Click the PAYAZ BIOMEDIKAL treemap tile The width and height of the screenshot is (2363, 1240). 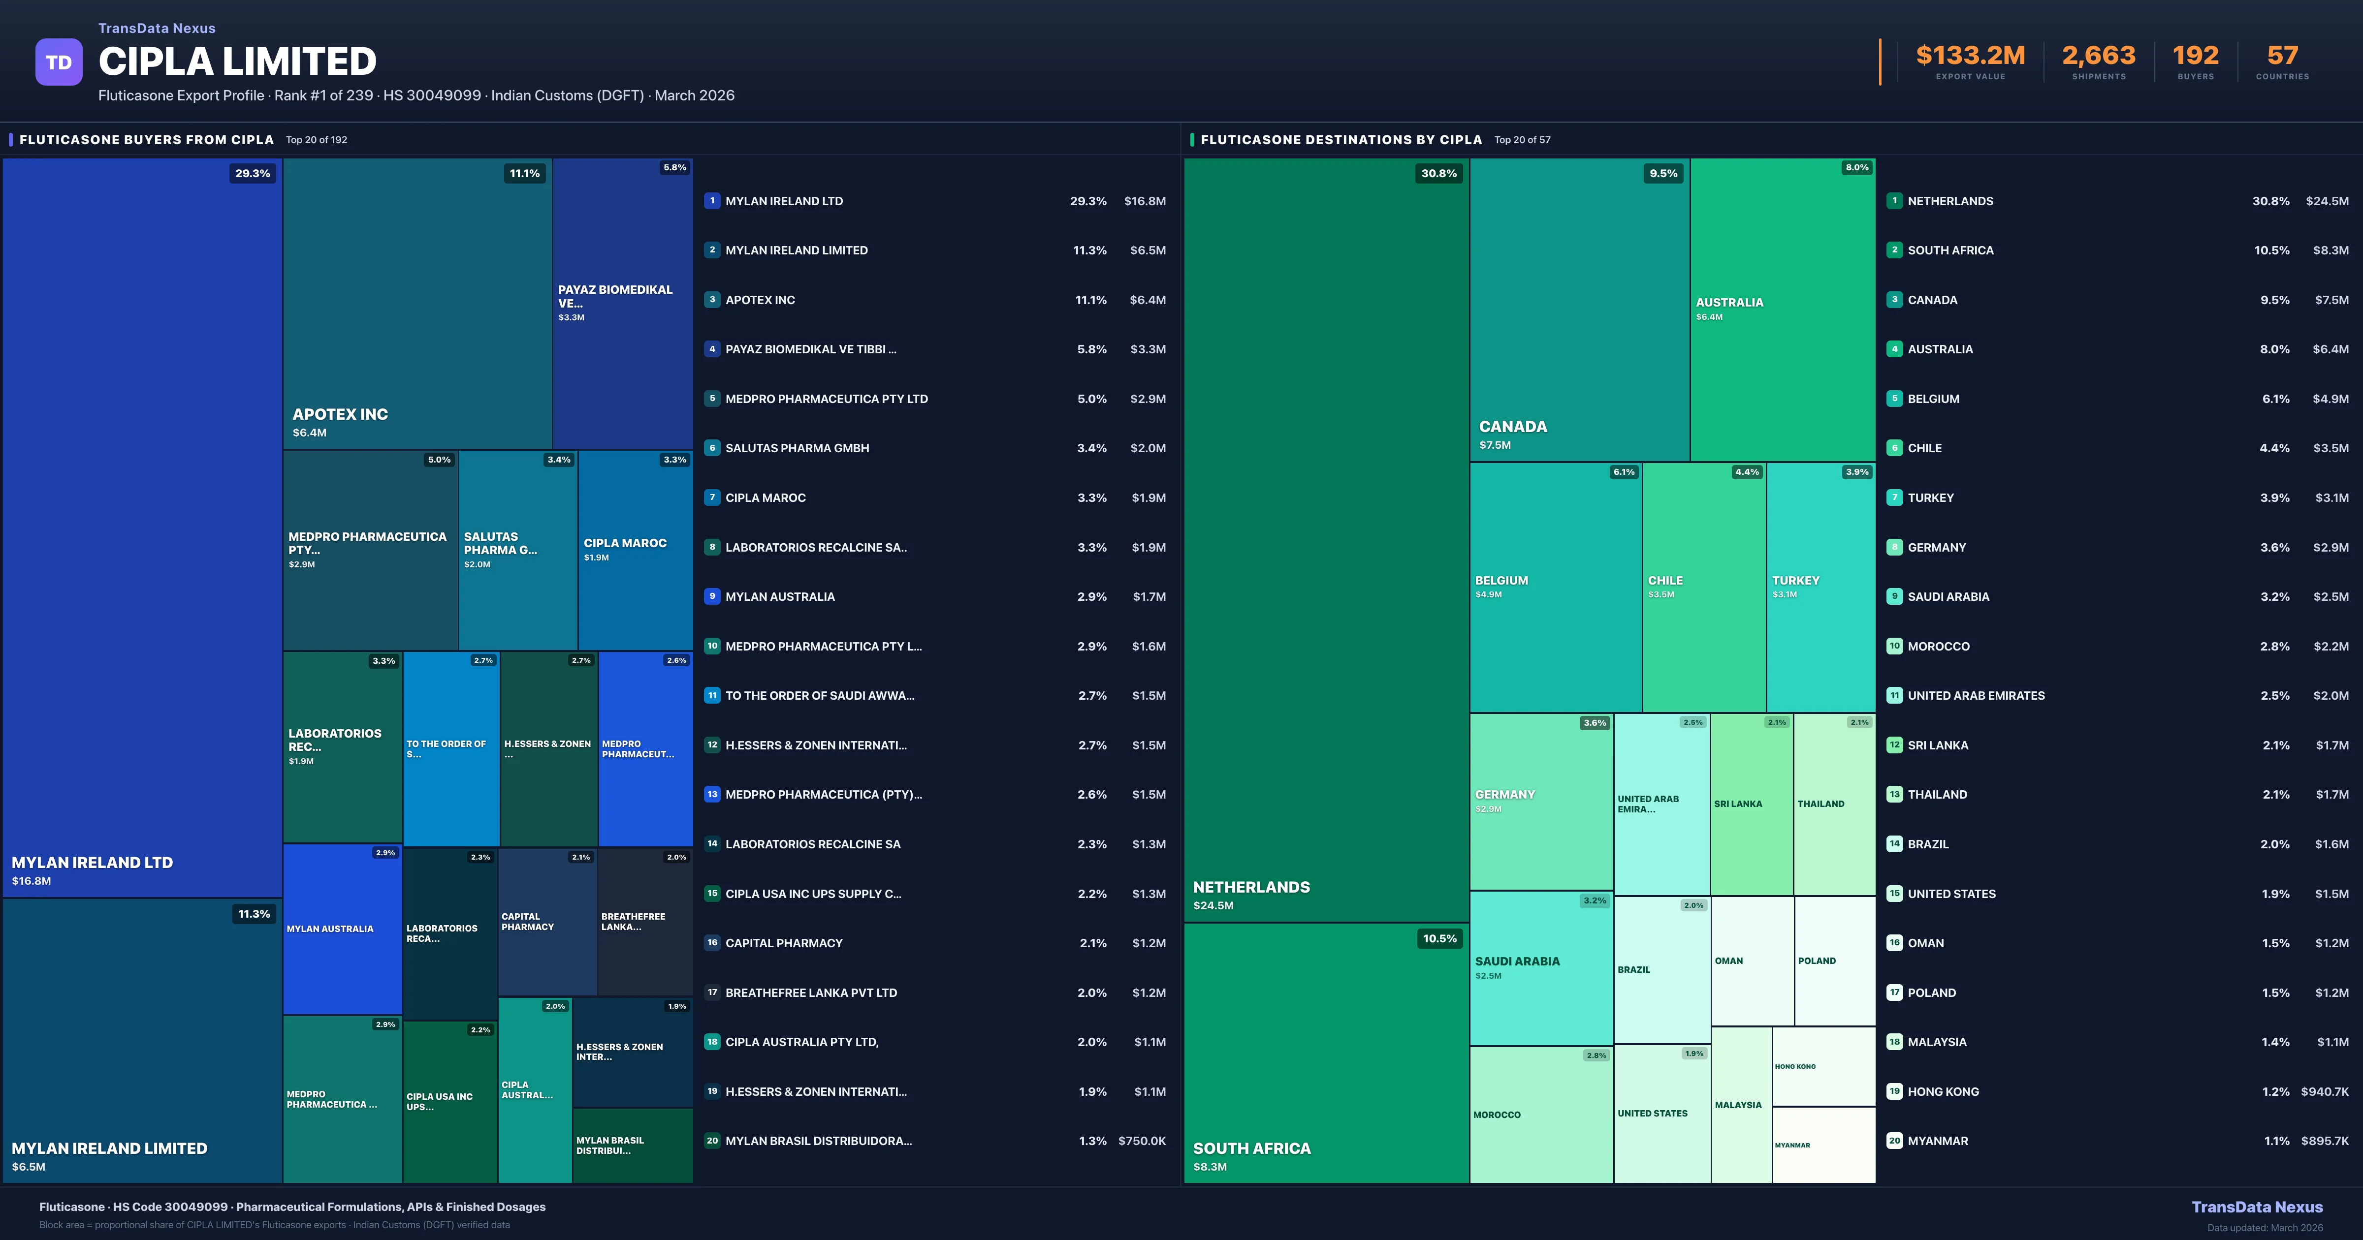(x=622, y=303)
